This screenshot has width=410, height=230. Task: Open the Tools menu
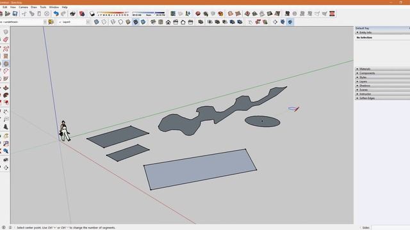[x=43, y=7]
